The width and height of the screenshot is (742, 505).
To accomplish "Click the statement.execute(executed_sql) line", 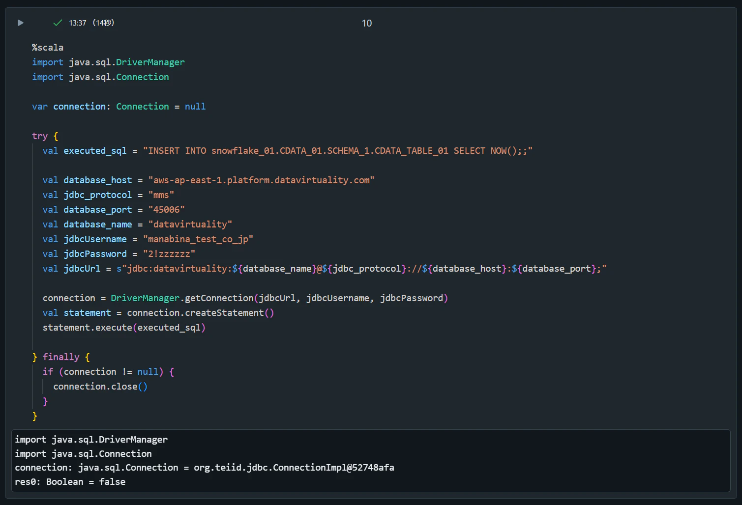I will pos(124,328).
